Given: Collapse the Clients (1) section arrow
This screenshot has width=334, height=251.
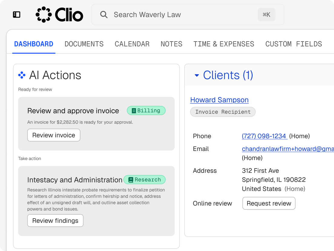Looking at the screenshot, I should [x=197, y=75].
